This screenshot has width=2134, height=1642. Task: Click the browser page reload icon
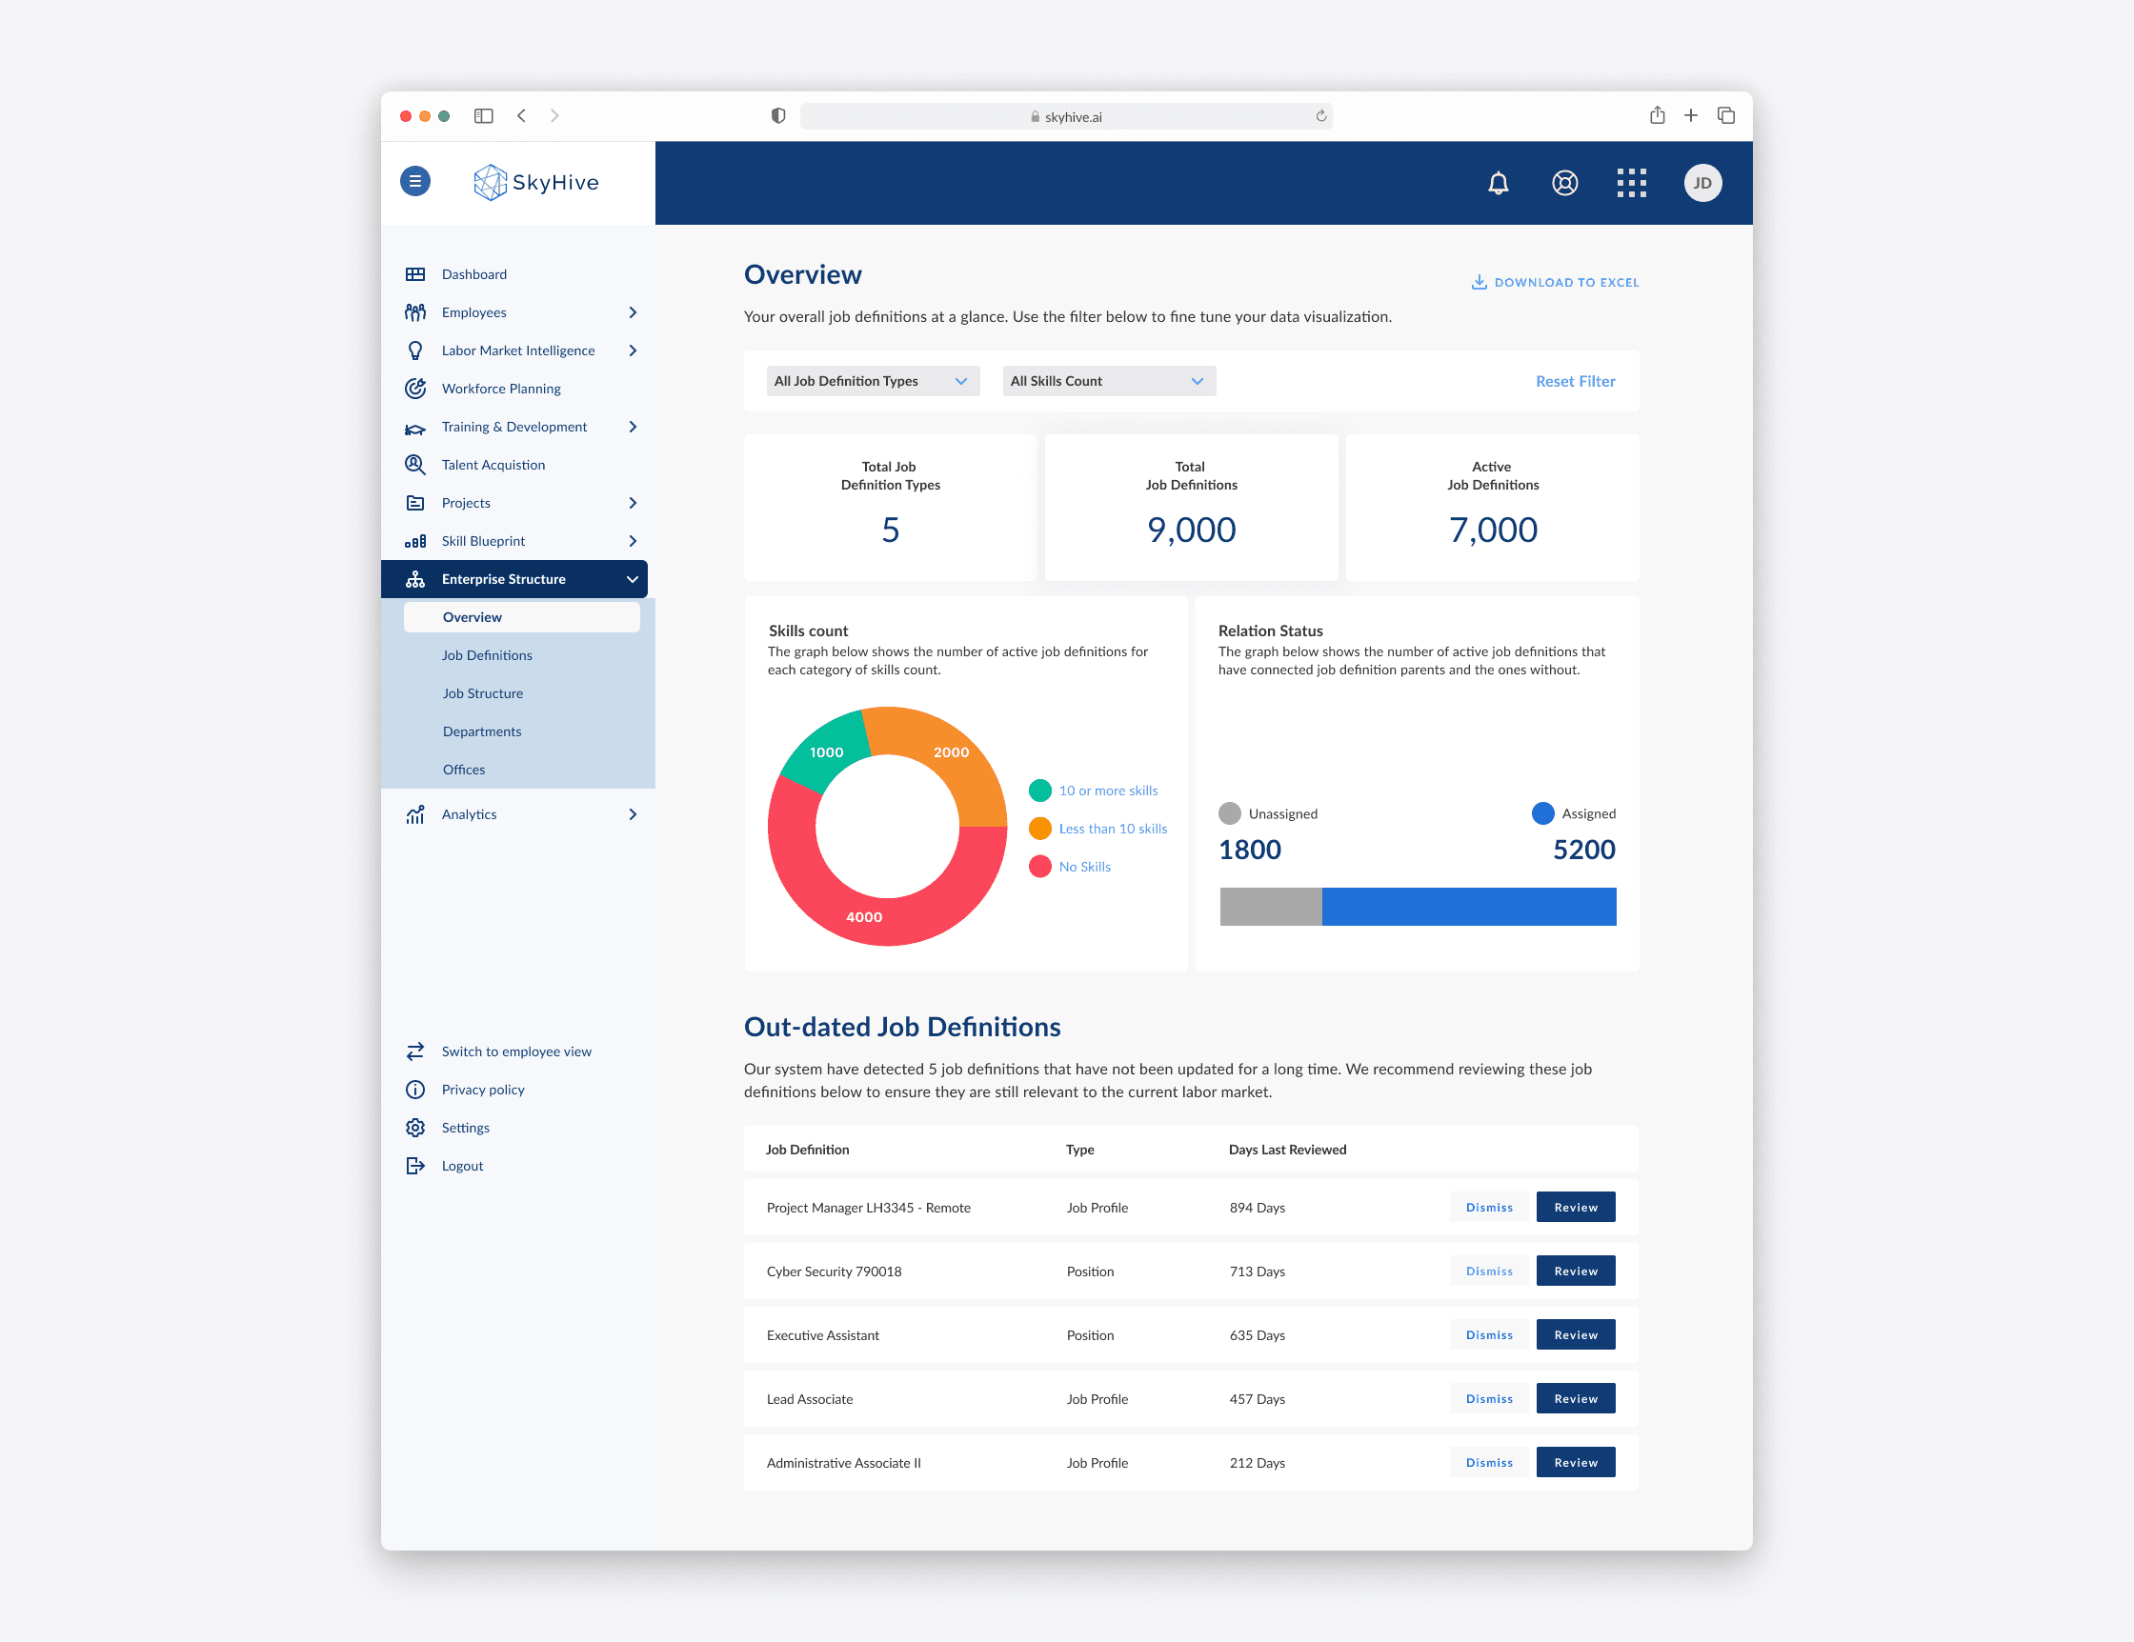pos(1320,116)
